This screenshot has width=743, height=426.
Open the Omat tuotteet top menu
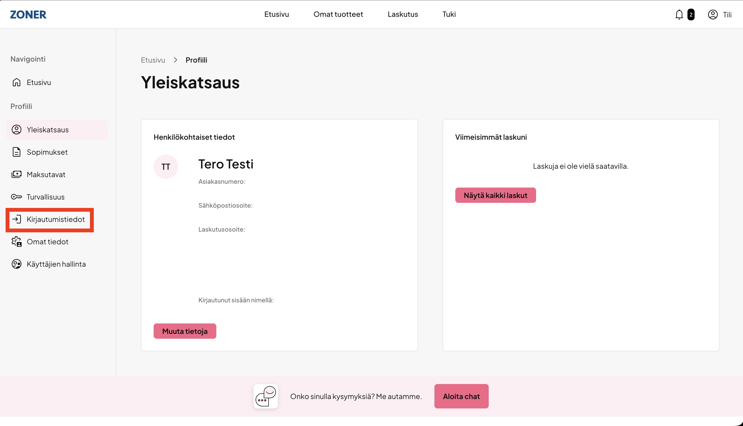click(x=338, y=14)
